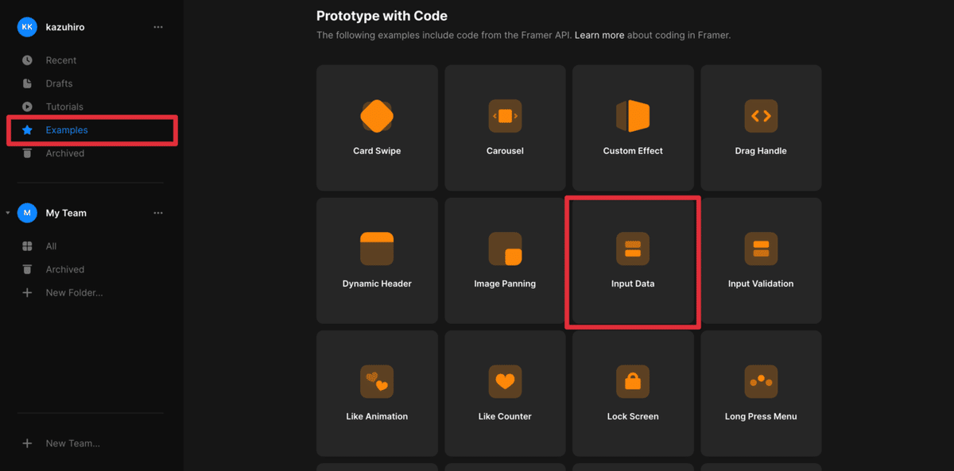Click the Drag Handle label
Image resolution: width=954 pixels, height=471 pixels.
tap(761, 151)
